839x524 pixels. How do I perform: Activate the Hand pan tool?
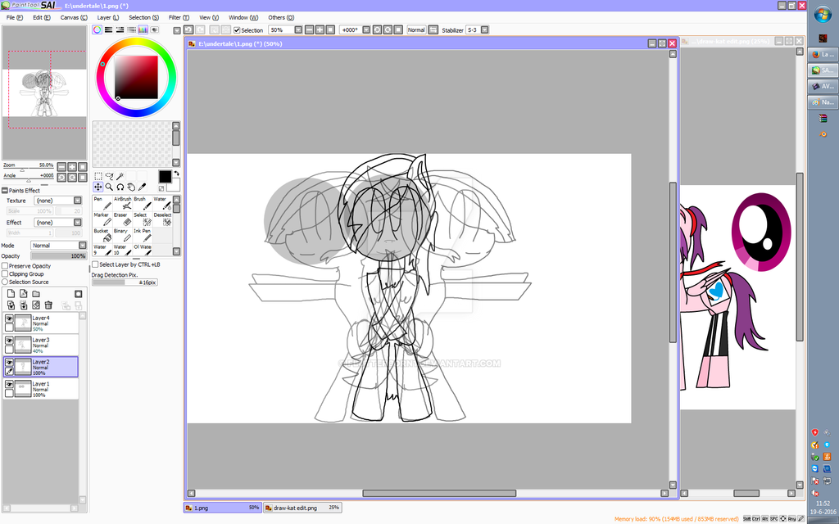point(131,187)
